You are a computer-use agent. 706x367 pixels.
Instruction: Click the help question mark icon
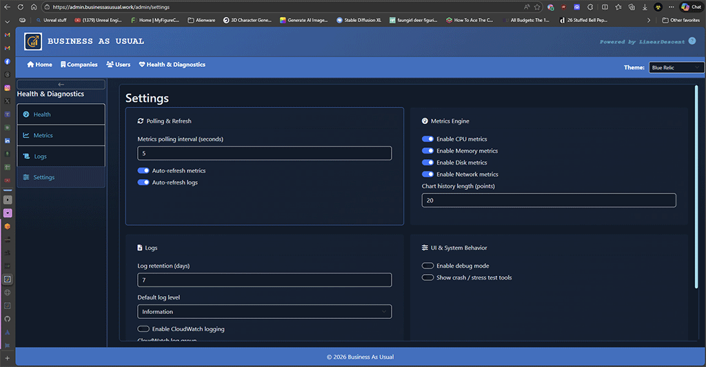[x=692, y=41]
